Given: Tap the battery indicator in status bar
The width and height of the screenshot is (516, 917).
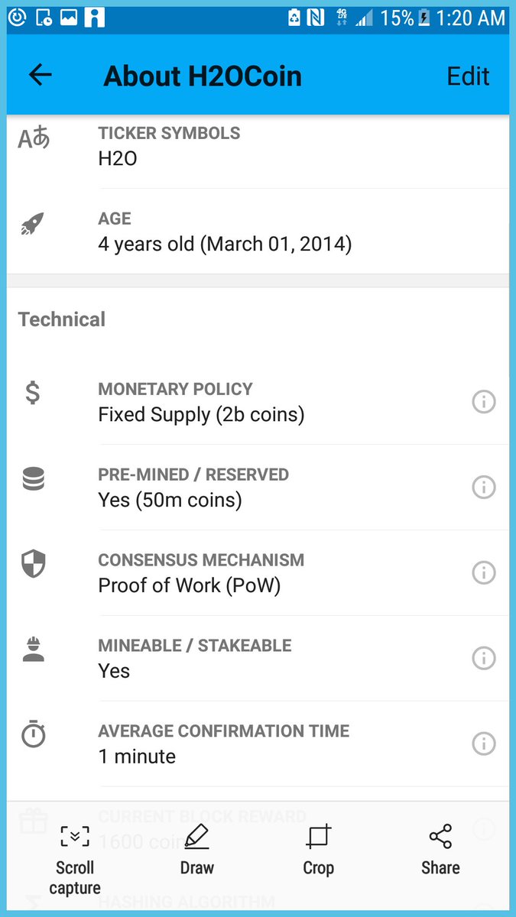Looking at the screenshot, I should [423, 17].
